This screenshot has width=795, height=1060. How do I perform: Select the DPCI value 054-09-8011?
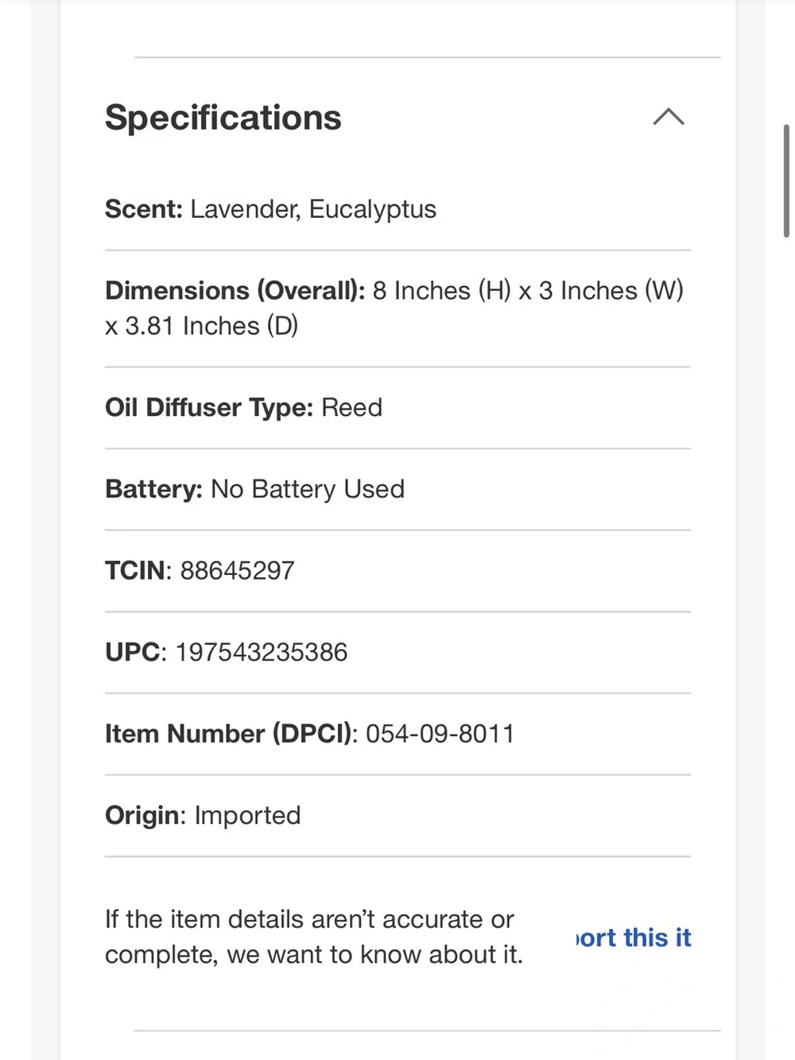click(x=440, y=734)
